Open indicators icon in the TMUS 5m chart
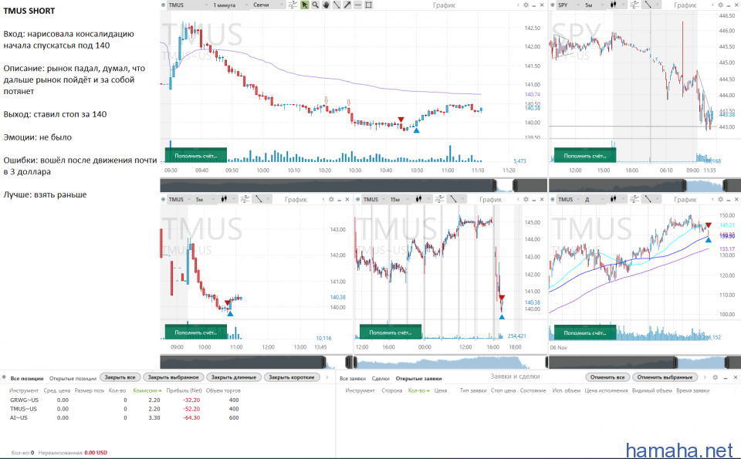 245,199
